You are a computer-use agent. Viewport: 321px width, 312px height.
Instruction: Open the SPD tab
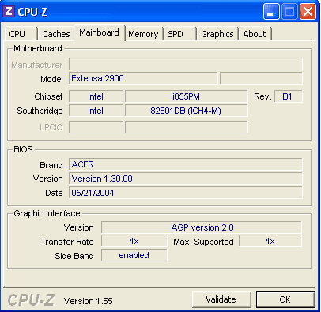[x=180, y=34]
